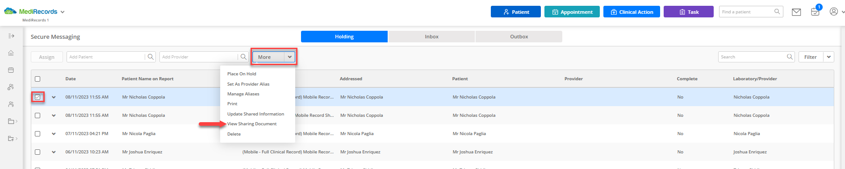The height and width of the screenshot is (169, 845).
Task: Choose Delete from the More menu
Action: (234, 134)
